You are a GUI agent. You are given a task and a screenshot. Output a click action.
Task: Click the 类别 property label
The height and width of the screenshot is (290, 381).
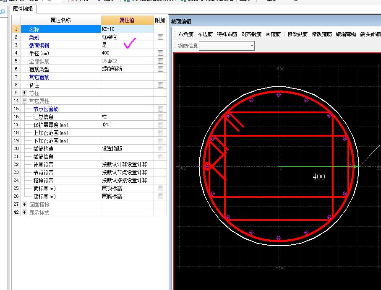tap(34, 37)
